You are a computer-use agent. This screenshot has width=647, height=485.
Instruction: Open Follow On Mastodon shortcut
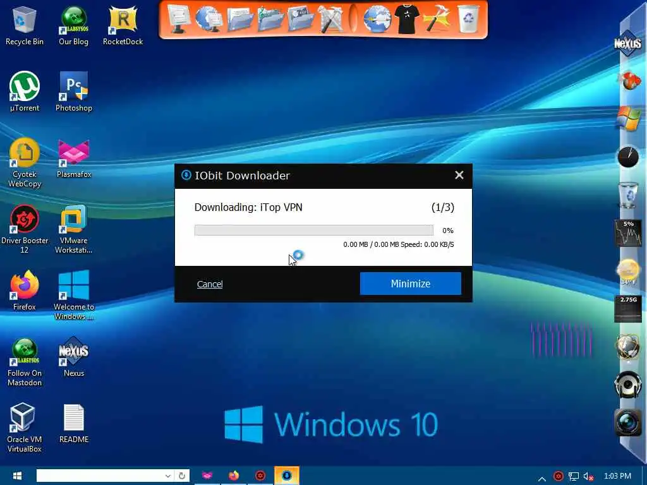(25, 362)
